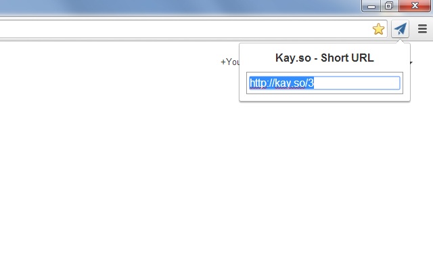This screenshot has height=271, width=433.
Task: Select the http://kay.so/3 highlighted text
Action: 281,83
